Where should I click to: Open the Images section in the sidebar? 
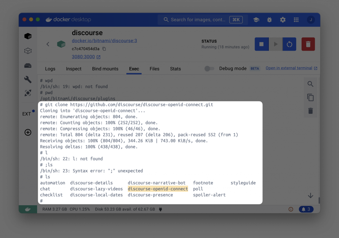[x=28, y=51]
